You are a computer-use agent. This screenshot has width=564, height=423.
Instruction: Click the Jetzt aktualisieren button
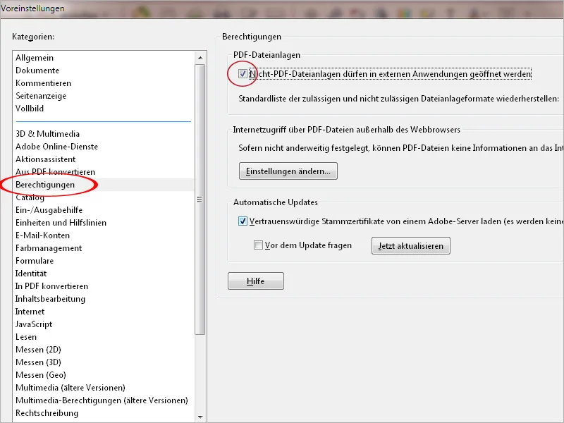411,245
